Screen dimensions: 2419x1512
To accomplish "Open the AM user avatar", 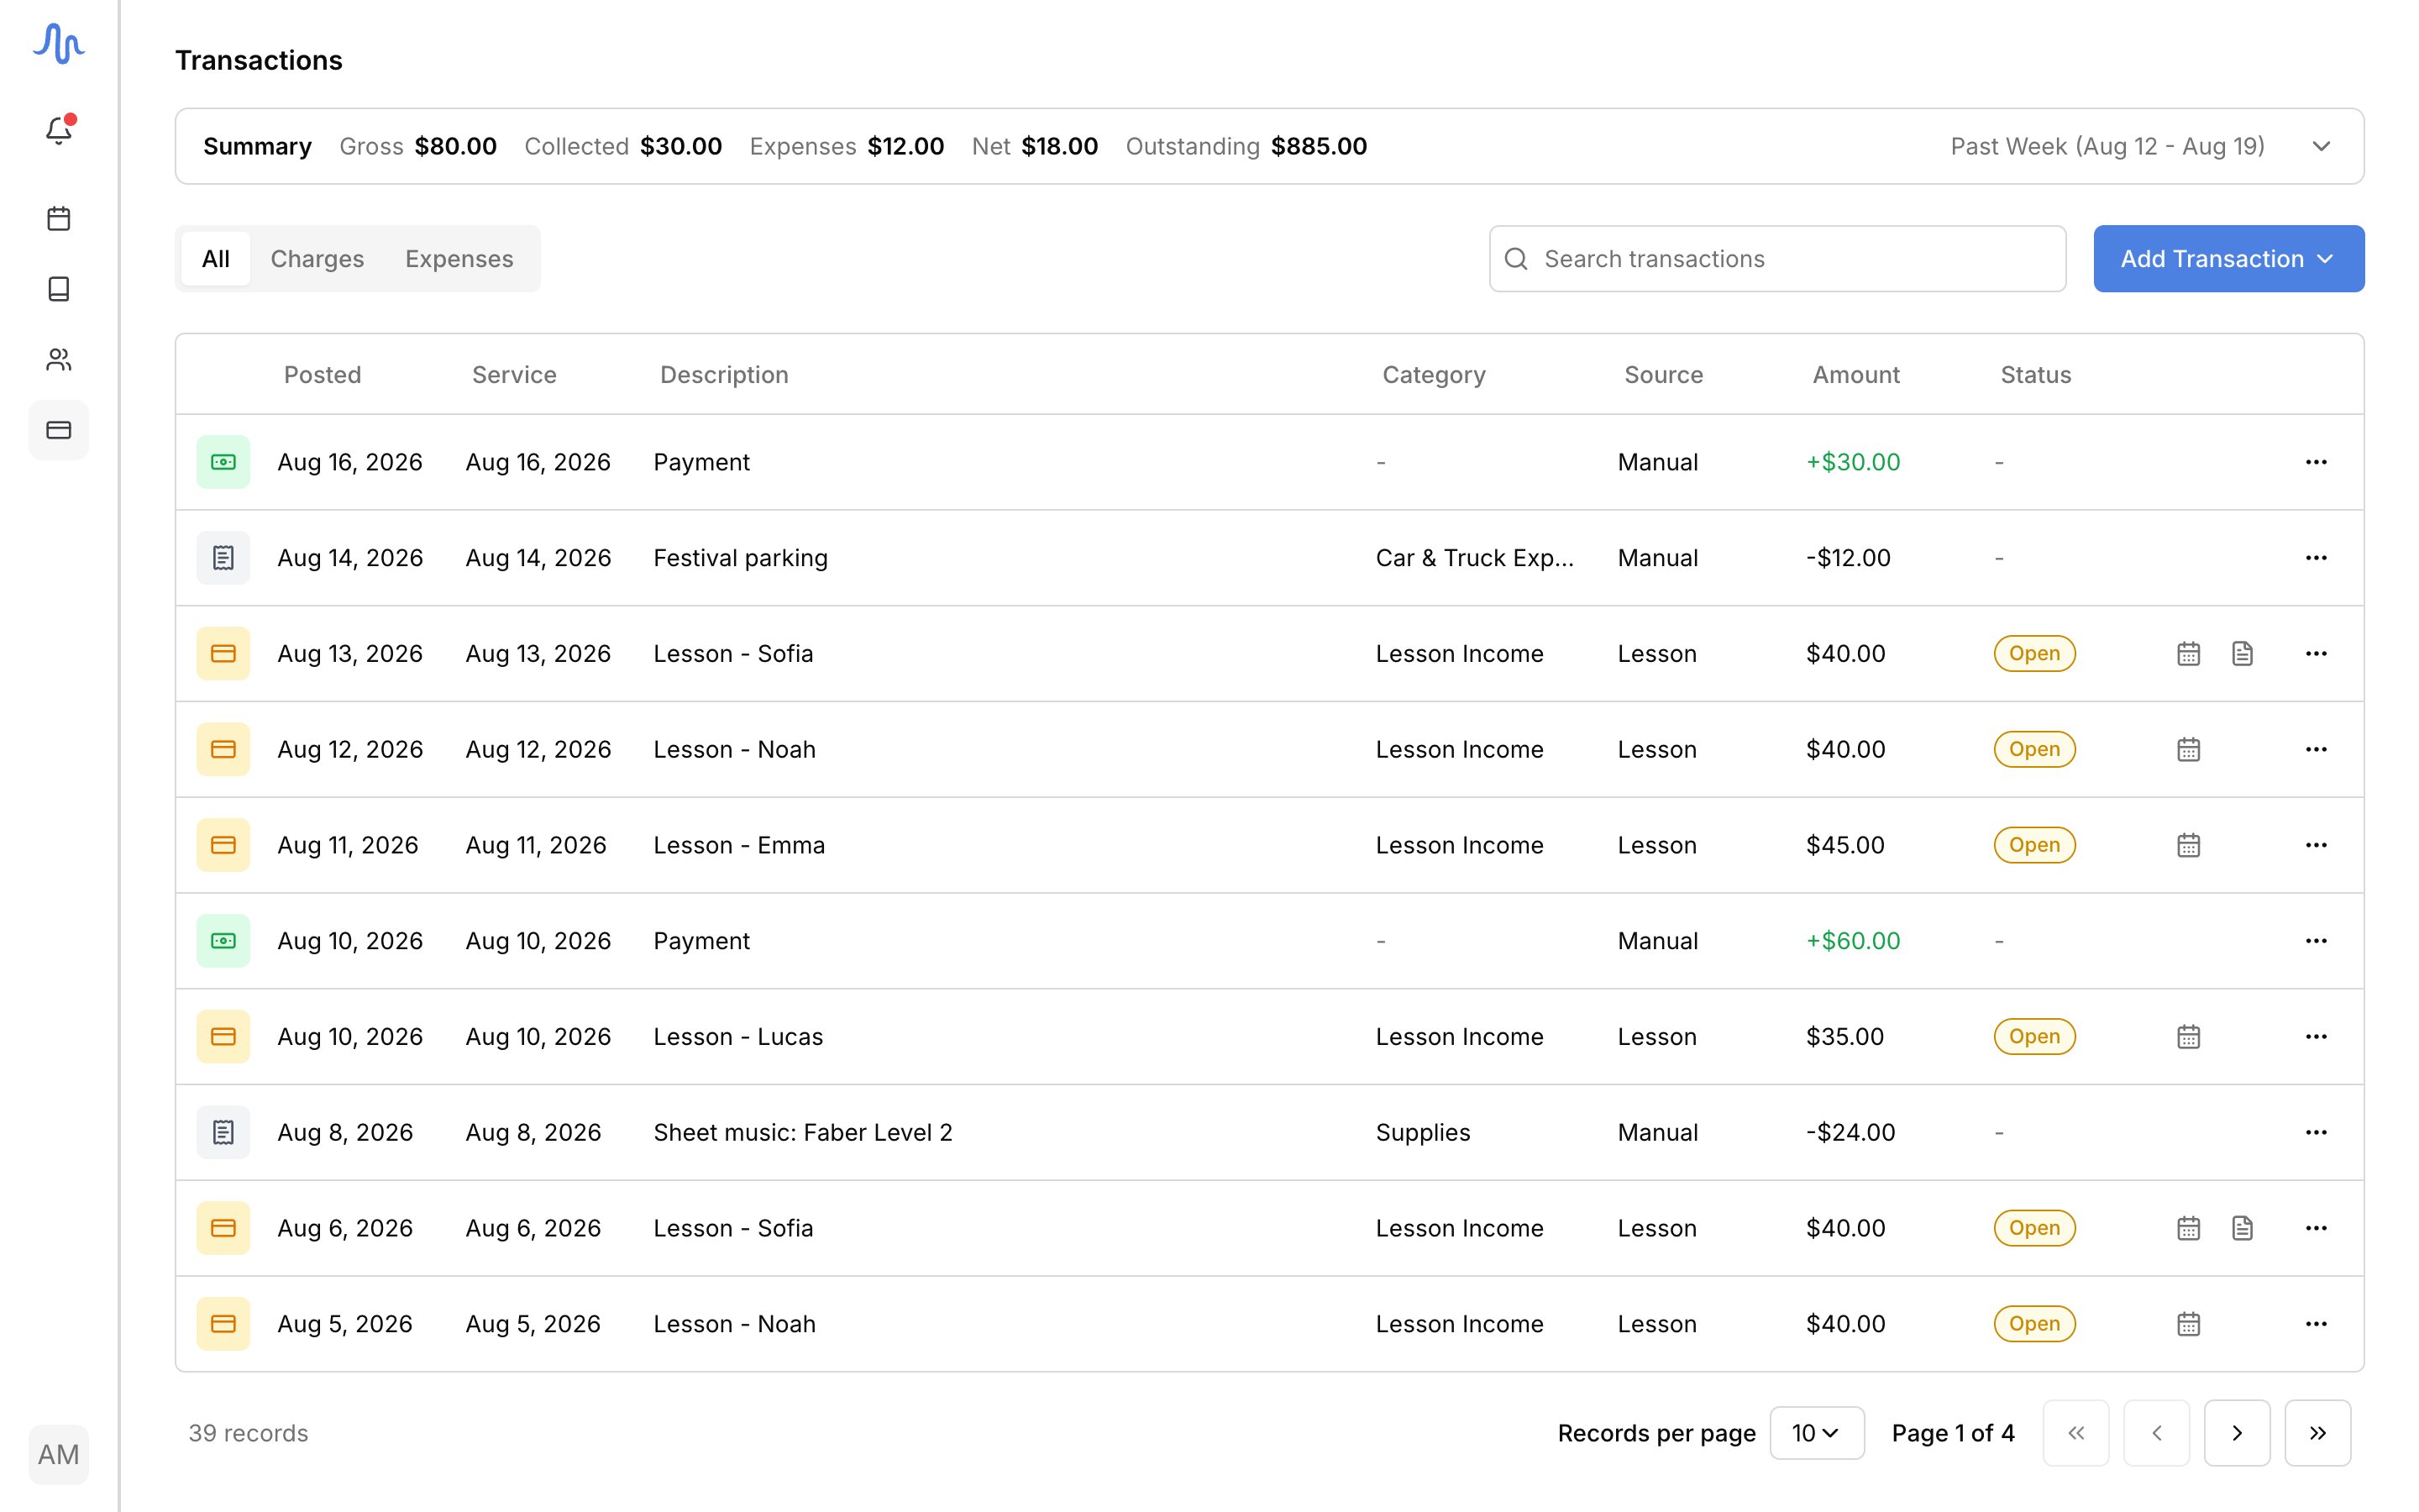I will pyautogui.click(x=59, y=1454).
